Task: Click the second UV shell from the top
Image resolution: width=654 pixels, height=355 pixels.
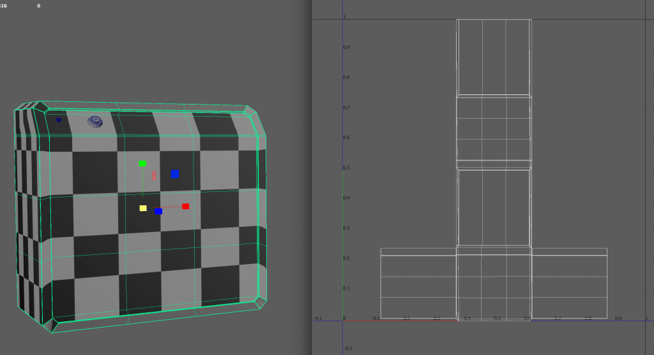Action: coord(494,132)
